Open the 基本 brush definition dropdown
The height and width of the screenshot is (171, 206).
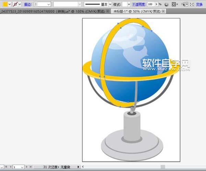[110, 4]
